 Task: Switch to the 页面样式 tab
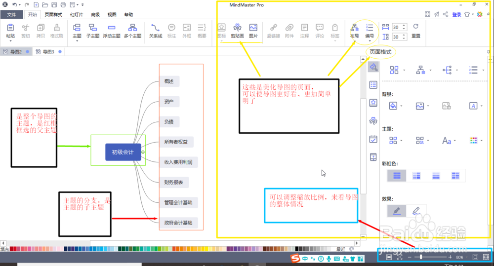[53, 14]
